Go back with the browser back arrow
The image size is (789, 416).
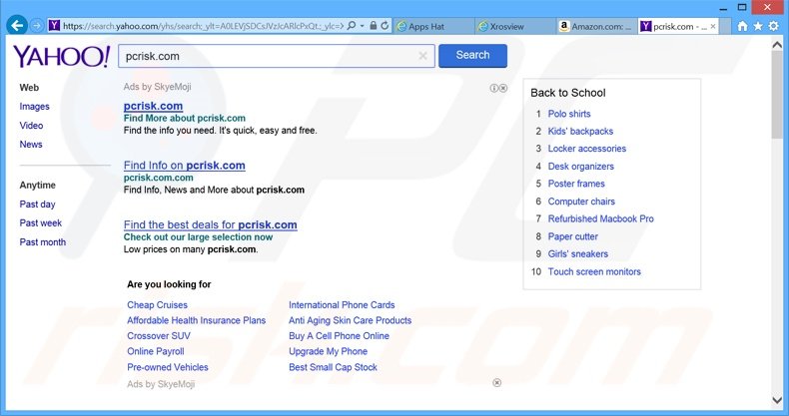coord(17,25)
